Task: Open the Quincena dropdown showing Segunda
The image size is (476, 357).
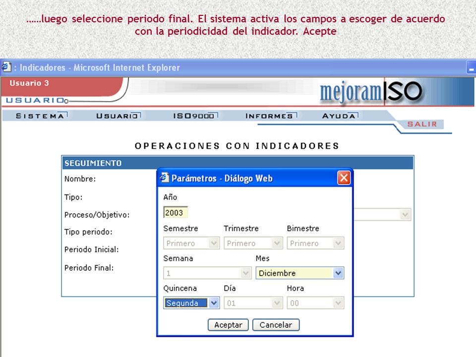Action: [x=191, y=303]
